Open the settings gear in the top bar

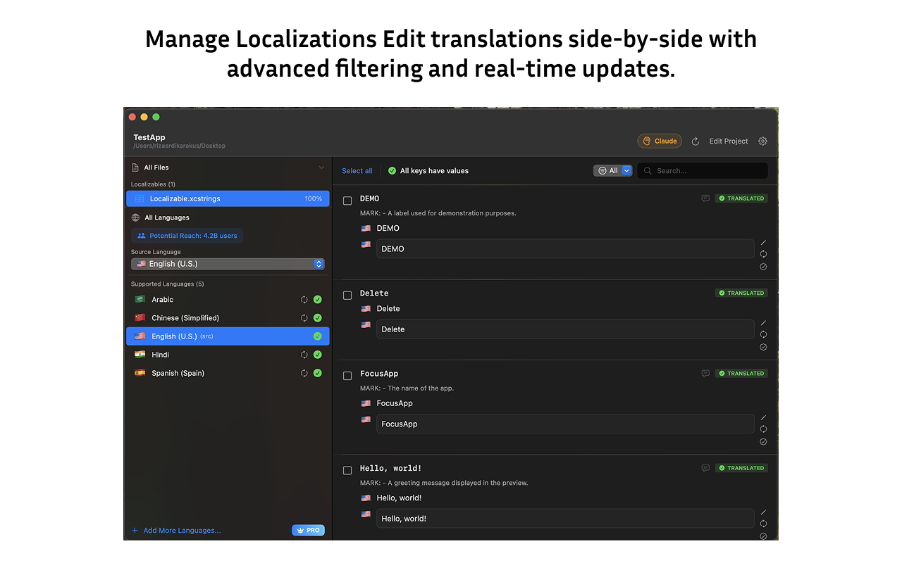(x=762, y=141)
